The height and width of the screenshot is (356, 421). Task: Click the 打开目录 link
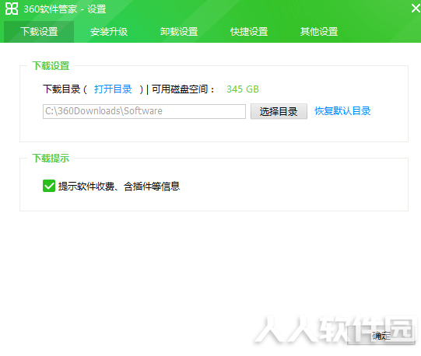point(113,89)
